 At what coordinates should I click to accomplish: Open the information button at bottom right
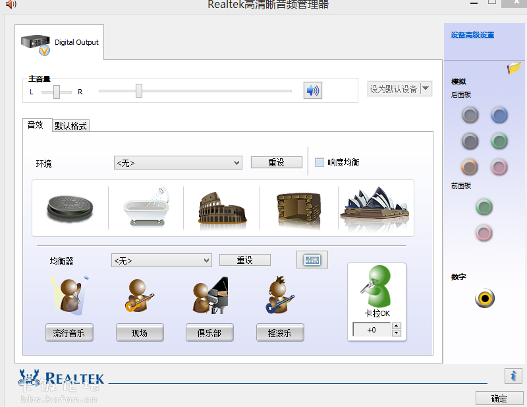click(513, 376)
